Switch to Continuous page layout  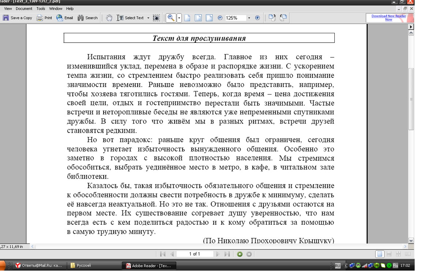(389, 254)
